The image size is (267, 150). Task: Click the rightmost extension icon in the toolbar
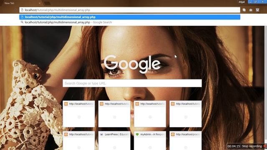[257, 10]
